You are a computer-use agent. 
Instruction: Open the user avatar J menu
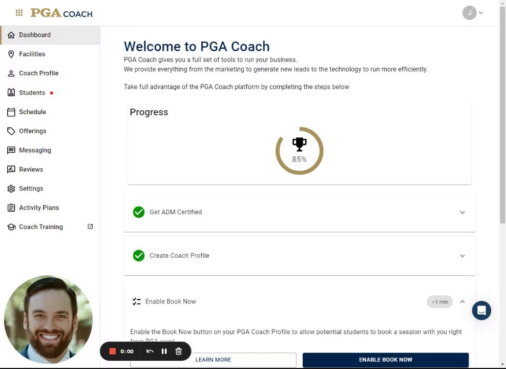click(x=469, y=13)
